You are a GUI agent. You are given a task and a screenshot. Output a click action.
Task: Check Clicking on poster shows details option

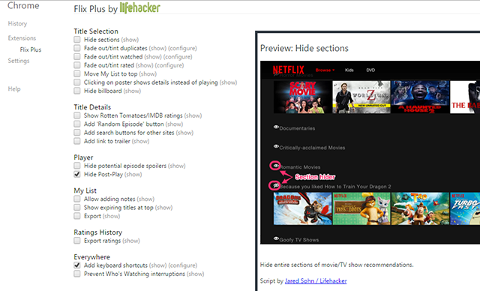(77, 82)
